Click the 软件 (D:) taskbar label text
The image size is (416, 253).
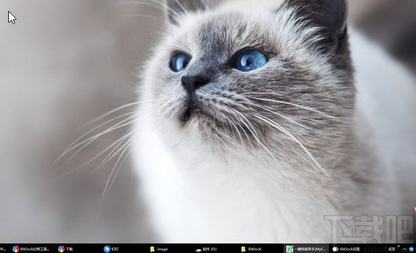point(210,249)
